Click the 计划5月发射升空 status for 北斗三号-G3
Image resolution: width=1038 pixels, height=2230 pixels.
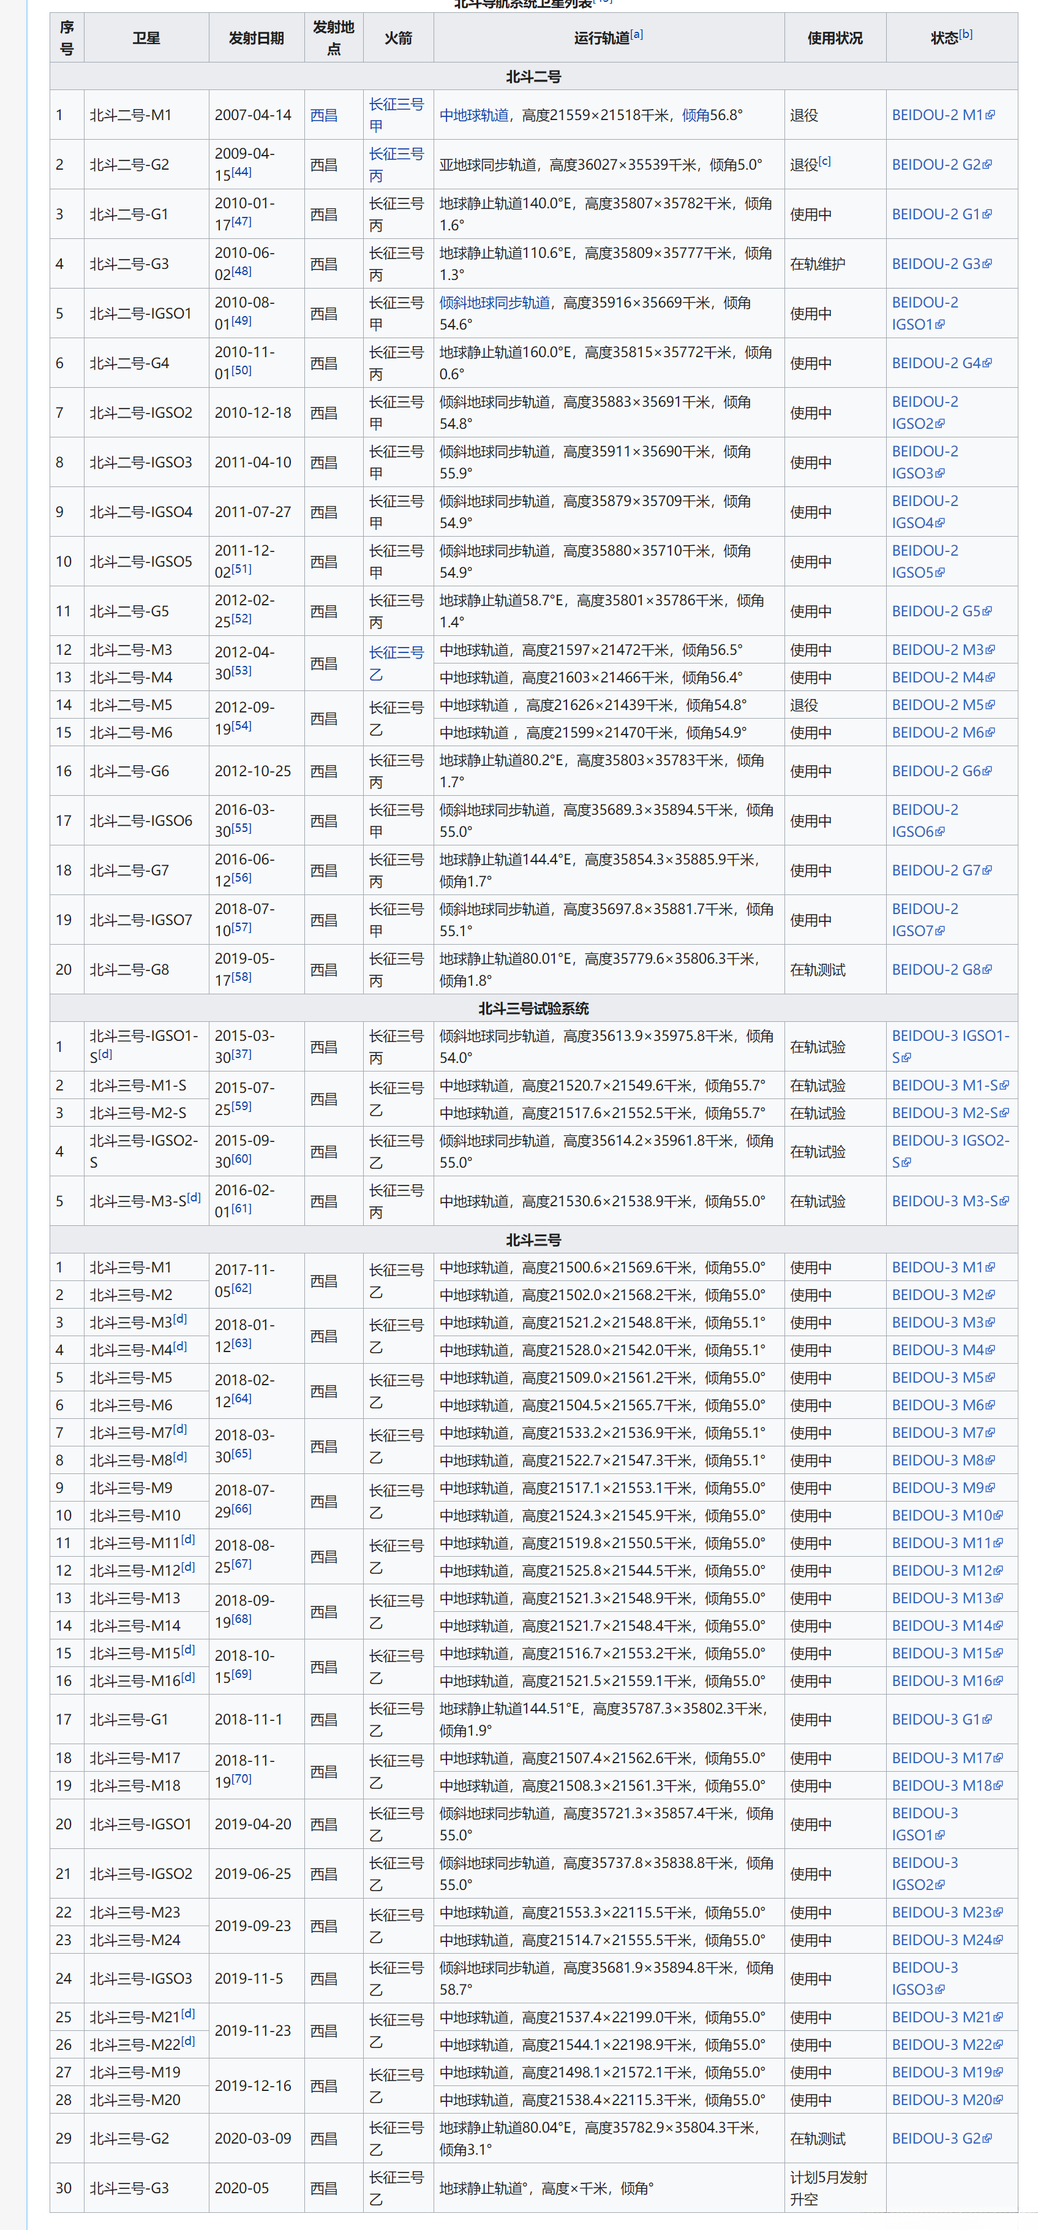(829, 2188)
